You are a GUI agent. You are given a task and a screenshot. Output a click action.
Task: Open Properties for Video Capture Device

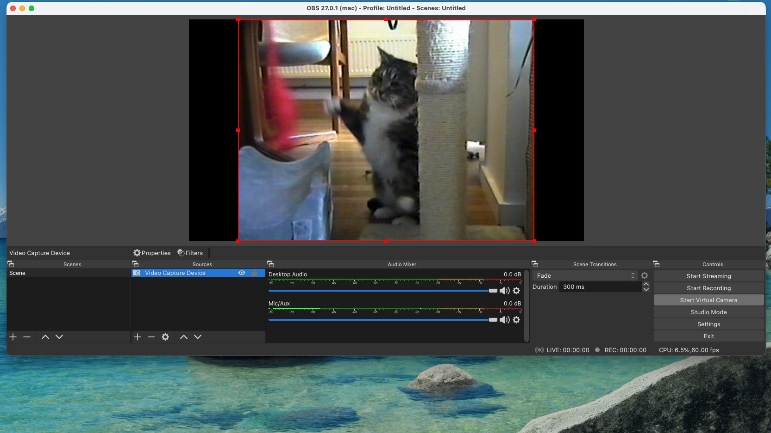152,253
